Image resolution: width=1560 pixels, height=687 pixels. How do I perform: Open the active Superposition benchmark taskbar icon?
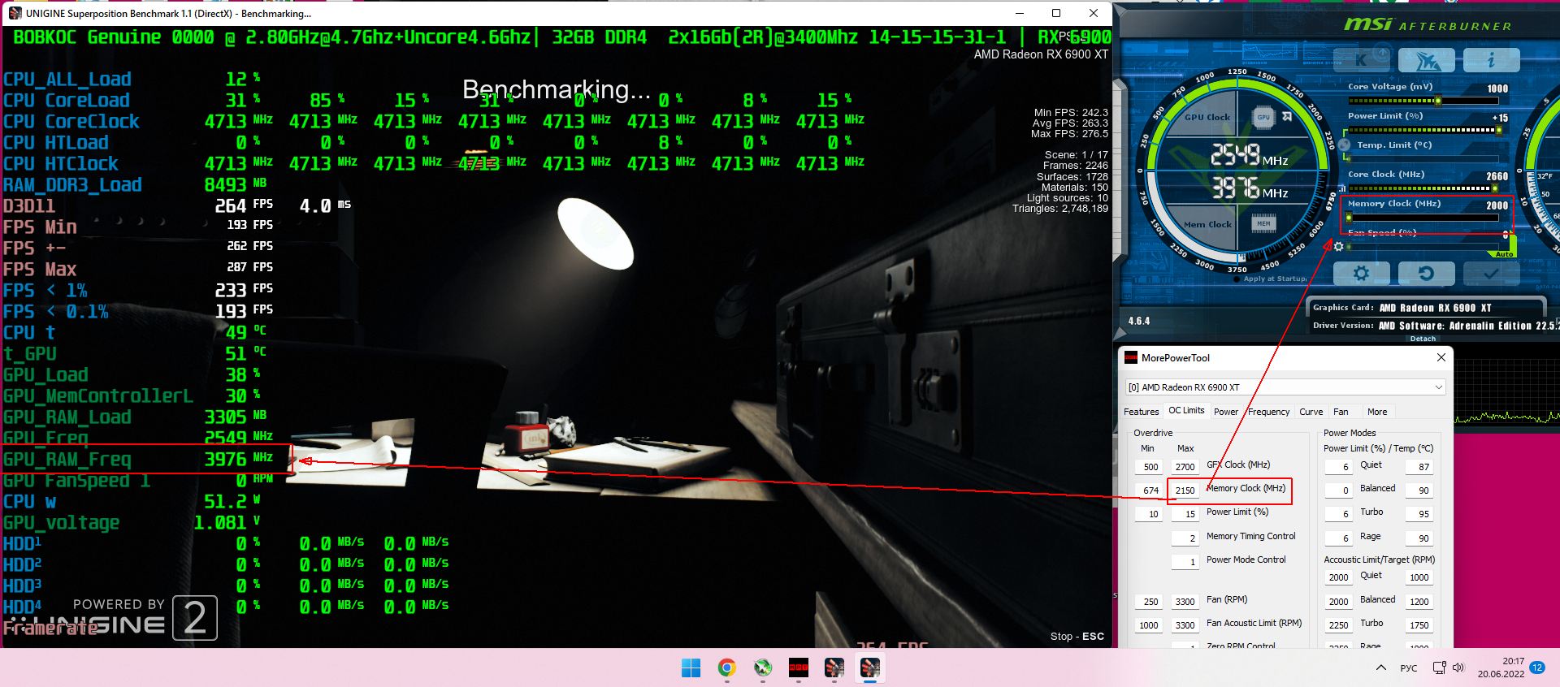point(870,668)
